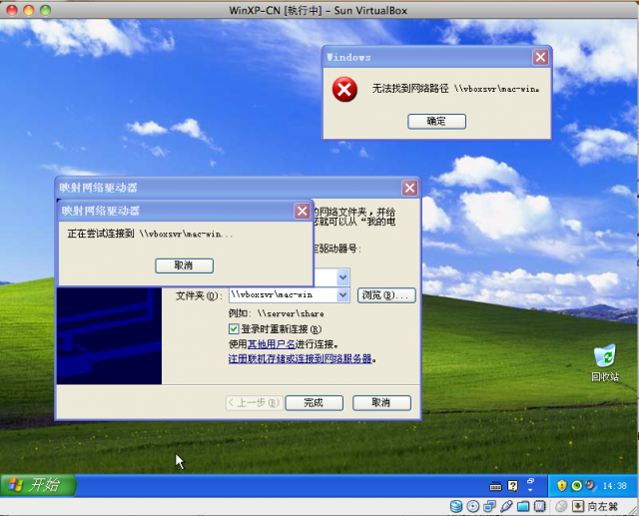The image size is (639, 516).
Task: Click the WinXP-CN Sun VirtualBox title text
Action: (x=318, y=11)
